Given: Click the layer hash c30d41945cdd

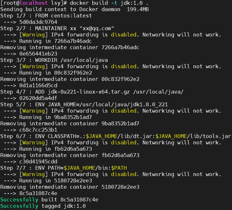Looking at the screenshot, I should point(38,161).
